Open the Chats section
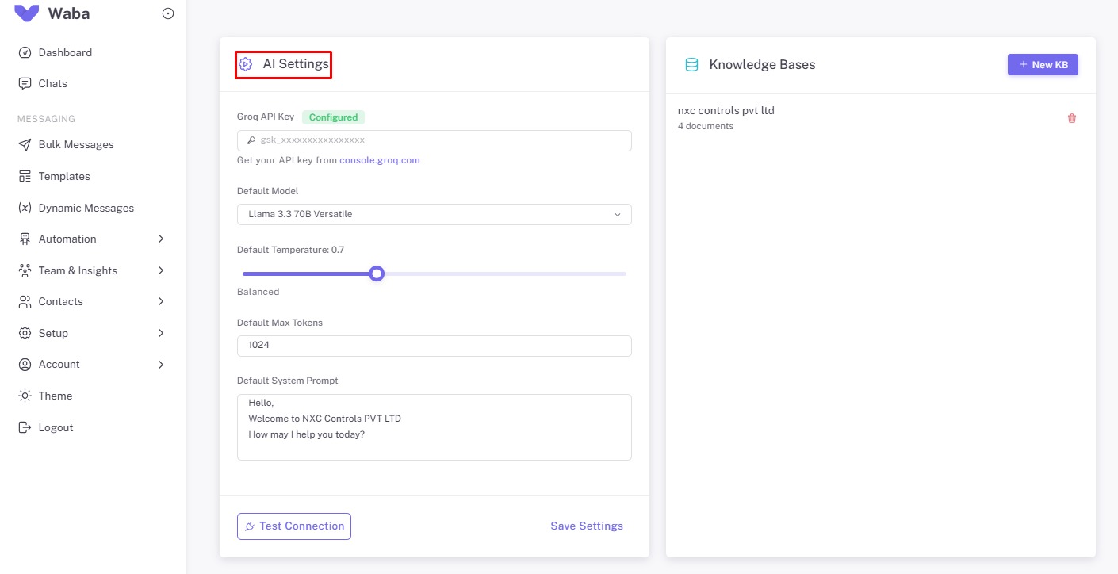Image resolution: width=1118 pixels, height=574 pixels. point(52,83)
